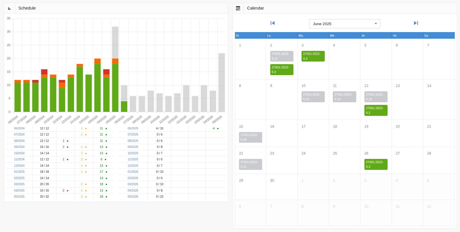
Task: Select gray event 27001:2022-5.09 on June 15
Action: click(x=251, y=138)
